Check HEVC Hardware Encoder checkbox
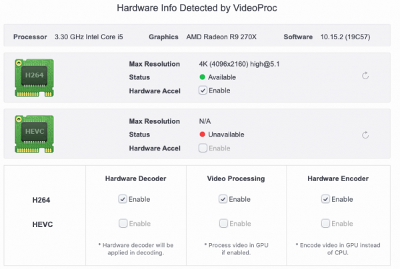400x269 pixels. point(325,224)
